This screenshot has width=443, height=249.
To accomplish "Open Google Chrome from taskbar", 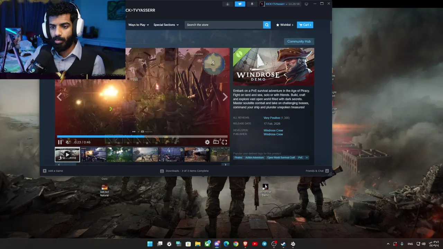I will point(236,244).
